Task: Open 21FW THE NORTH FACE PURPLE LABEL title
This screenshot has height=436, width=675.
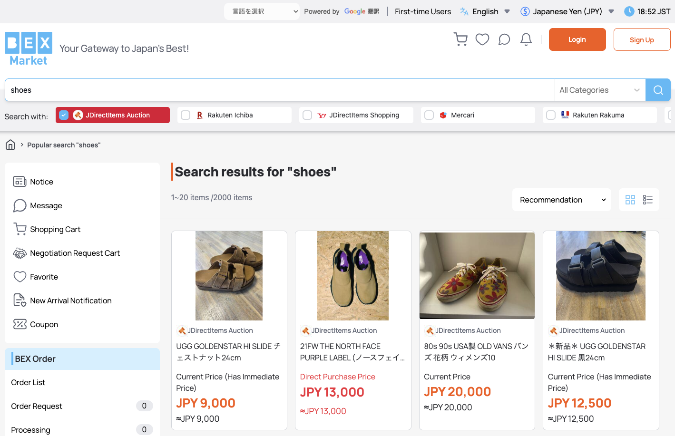Action: (352, 352)
